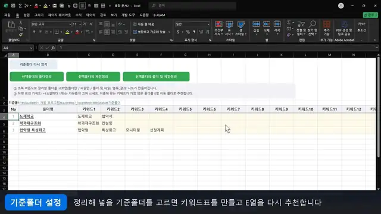Align cell text to the top
The height and width of the screenshot is (214, 381).
click(101, 24)
